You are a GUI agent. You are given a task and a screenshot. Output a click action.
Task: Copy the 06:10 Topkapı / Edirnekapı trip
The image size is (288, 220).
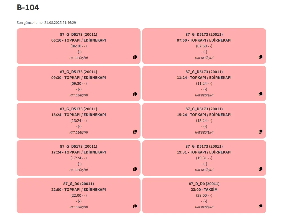pyautogui.click(x=135, y=57)
